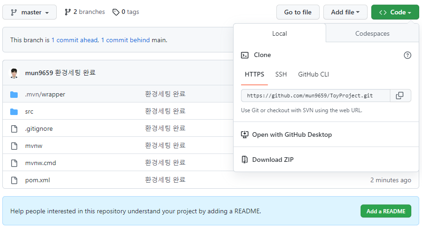Click the GitHub Desktop download icon
The width and height of the screenshot is (422, 230).
click(x=245, y=134)
